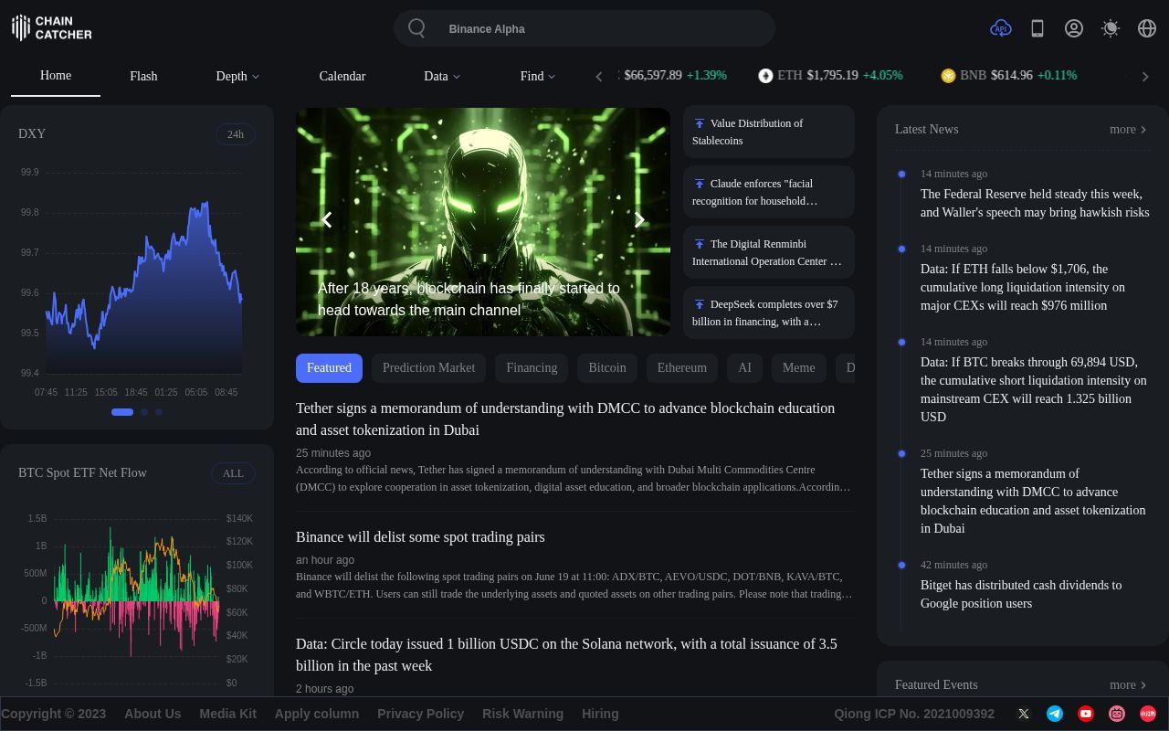1169x731 pixels.
Task: Click the search magnifier icon
Action: click(416, 28)
